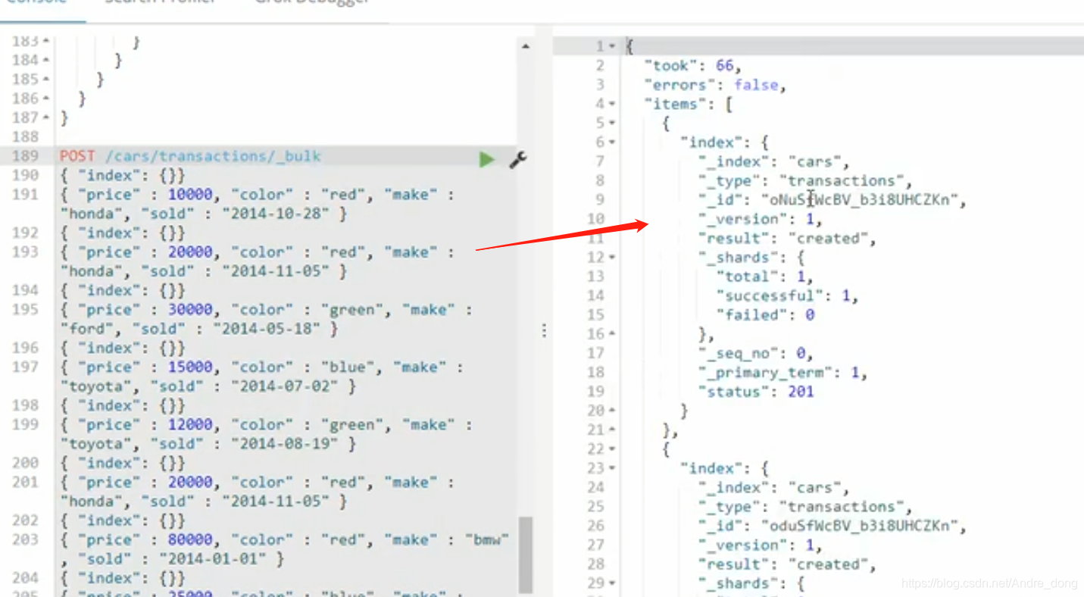This screenshot has width=1084, height=597.
Task: Collapse the first "index" object at response line 6
Action: click(x=612, y=142)
